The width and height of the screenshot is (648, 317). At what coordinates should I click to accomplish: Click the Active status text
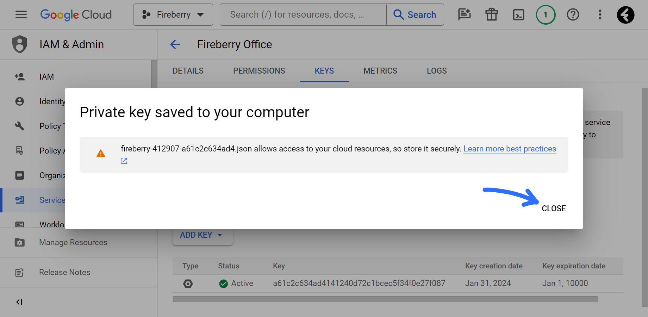click(x=242, y=283)
